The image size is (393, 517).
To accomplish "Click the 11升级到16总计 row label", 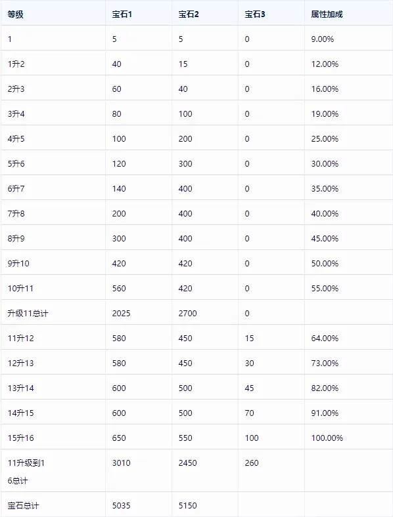I will pyautogui.click(x=26, y=472).
